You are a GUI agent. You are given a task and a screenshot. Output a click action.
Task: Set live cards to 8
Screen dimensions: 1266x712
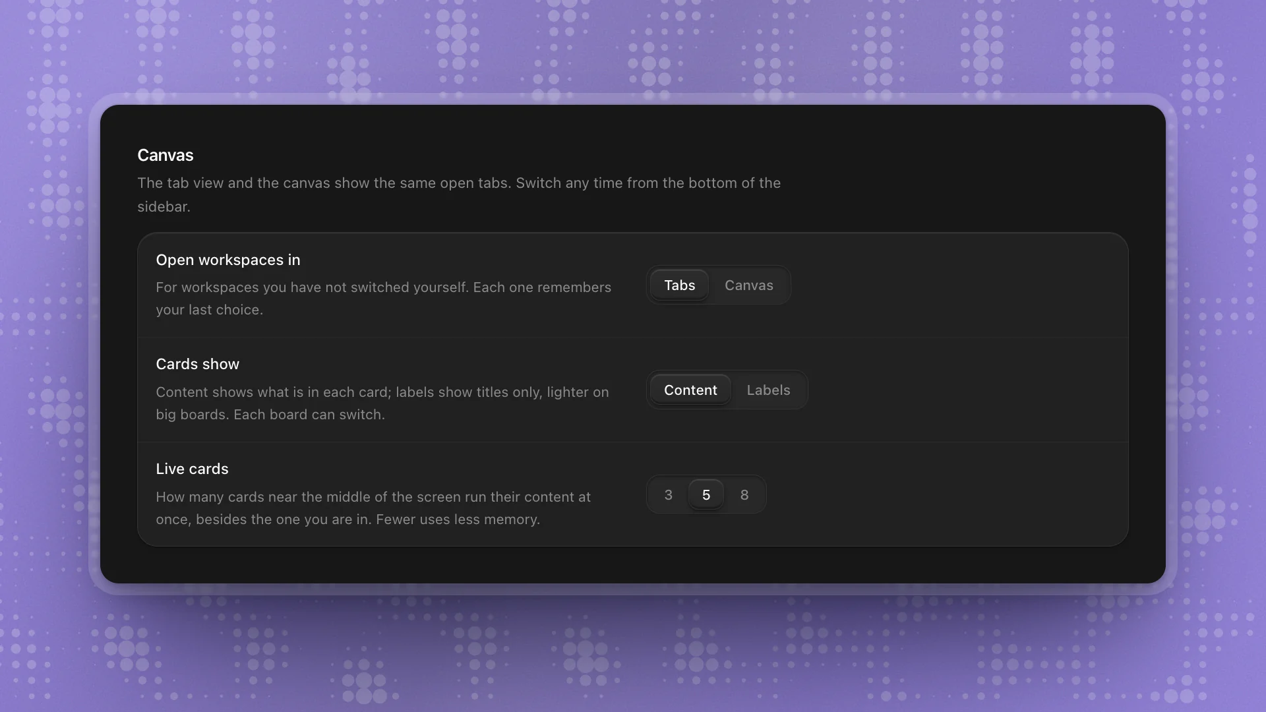click(744, 494)
